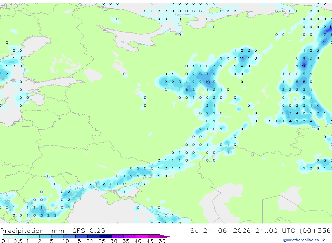The height and width of the screenshot is (243, 332).
Task: Click the legend label "0.5"
Action: pos(18,241)
